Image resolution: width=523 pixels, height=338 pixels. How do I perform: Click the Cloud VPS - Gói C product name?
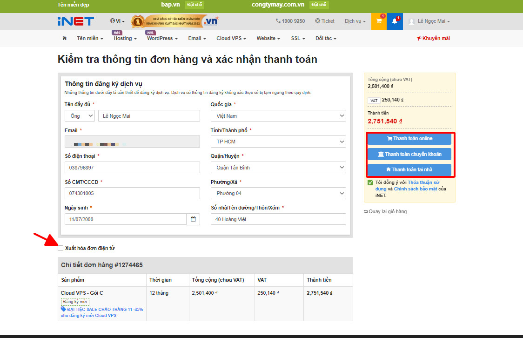click(x=82, y=293)
